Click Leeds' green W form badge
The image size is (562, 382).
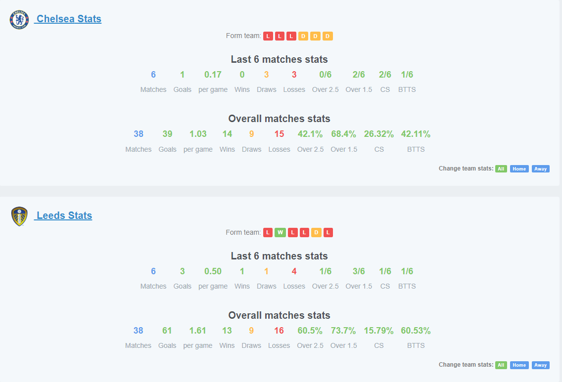pos(281,233)
